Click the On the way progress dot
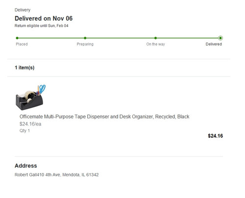The image size is (245, 198). pyautogui.click(x=155, y=38)
